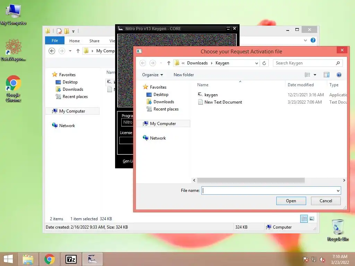Open My Computer desktop icon
Image resolution: width=355 pixels, height=266 pixels.
(x=14, y=15)
